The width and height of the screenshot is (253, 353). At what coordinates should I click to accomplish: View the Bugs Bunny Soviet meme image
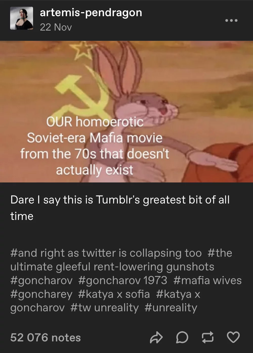coord(126,112)
